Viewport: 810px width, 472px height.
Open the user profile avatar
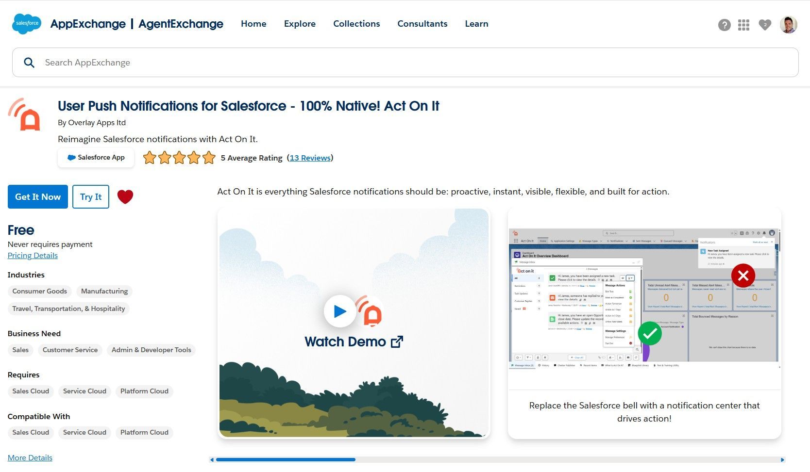(788, 25)
